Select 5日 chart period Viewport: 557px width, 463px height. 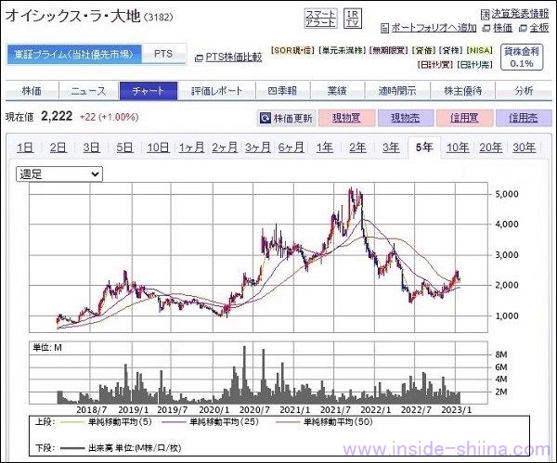(x=124, y=148)
